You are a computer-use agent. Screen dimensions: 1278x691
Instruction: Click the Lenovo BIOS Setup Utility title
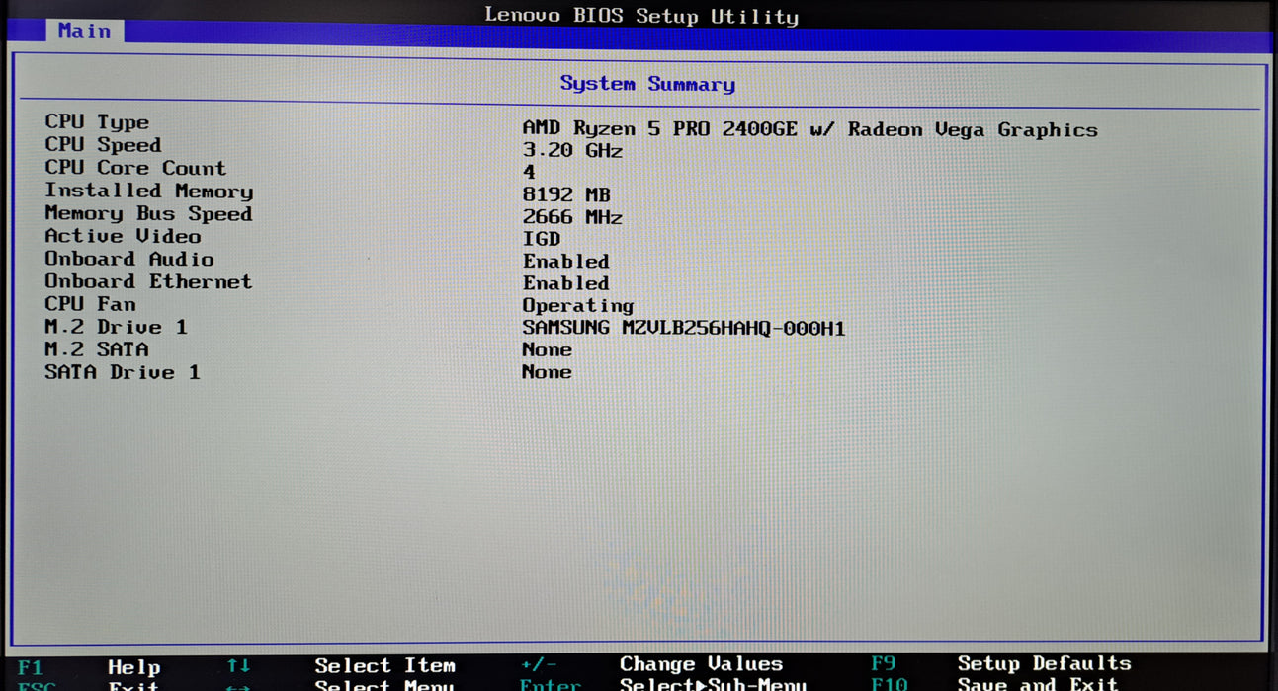pyautogui.click(x=640, y=16)
